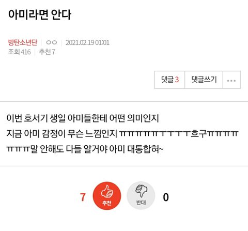Image resolution: width=248 pixels, height=231 pixels.
Task: Click the 조회 416 view count
Action: click(x=19, y=52)
